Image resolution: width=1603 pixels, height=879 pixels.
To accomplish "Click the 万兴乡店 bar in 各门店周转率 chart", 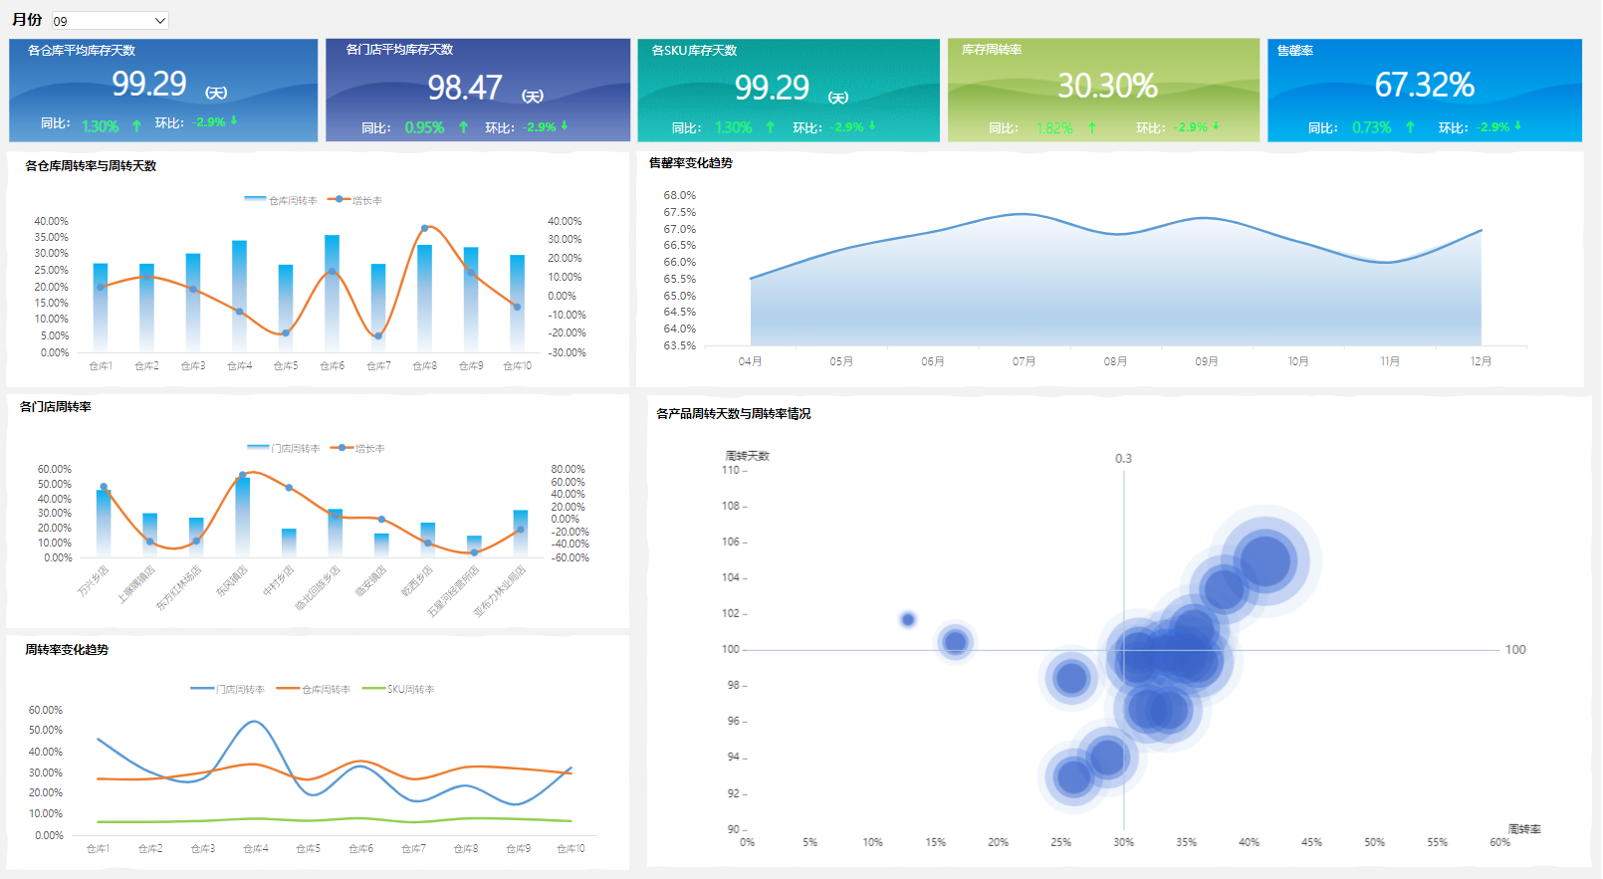I will [x=104, y=523].
